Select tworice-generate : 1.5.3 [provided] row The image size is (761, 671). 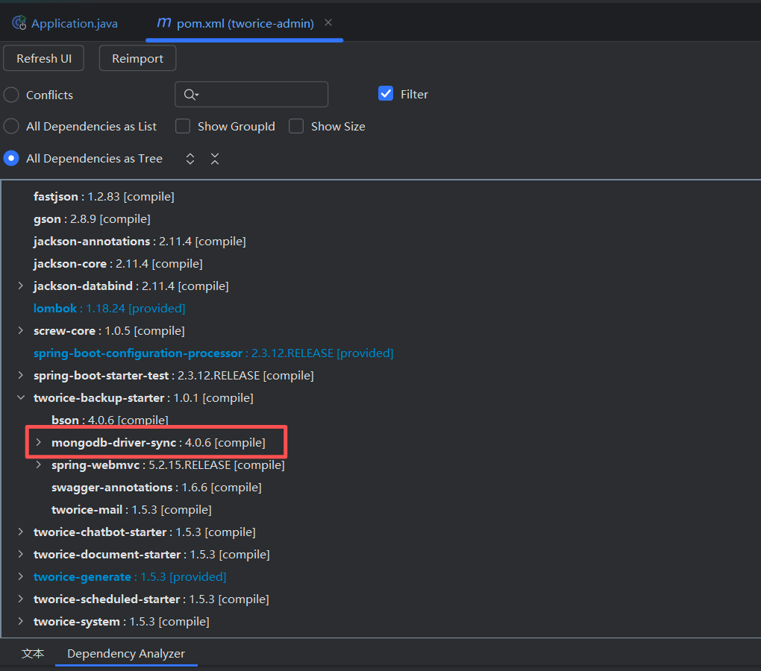point(130,576)
